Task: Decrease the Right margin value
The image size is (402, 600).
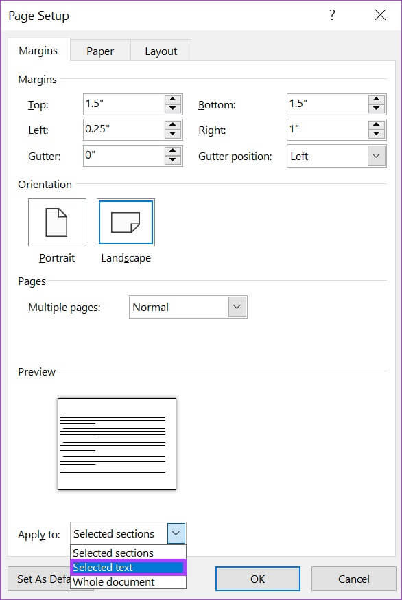Action: click(377, 135)
